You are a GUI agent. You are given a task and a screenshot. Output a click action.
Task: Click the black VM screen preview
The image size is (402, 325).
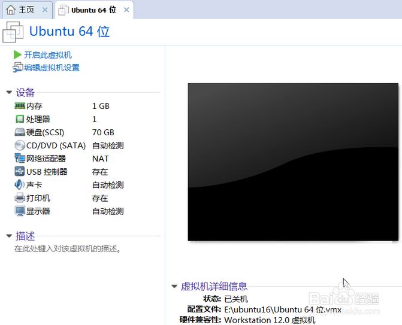pos(293,162)
